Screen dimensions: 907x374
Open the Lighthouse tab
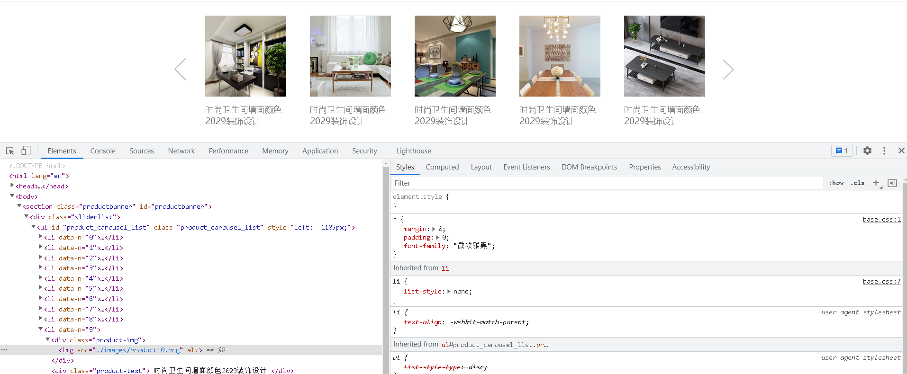pos(414,151)
